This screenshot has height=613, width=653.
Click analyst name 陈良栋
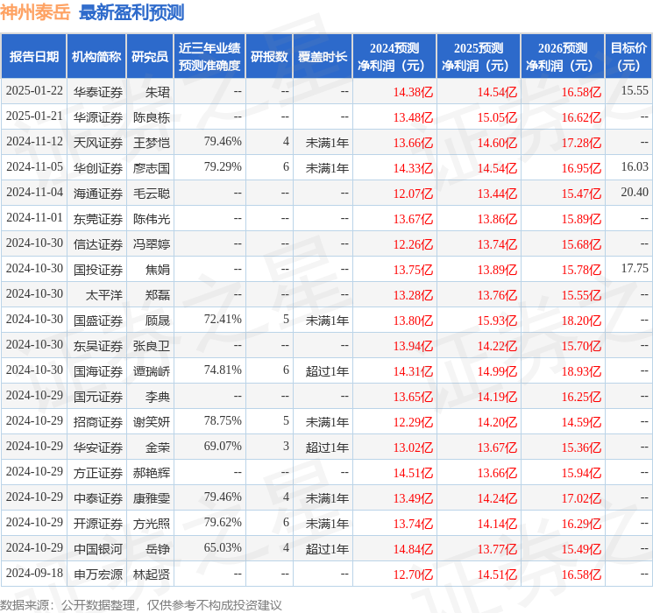tap(152, 117)
